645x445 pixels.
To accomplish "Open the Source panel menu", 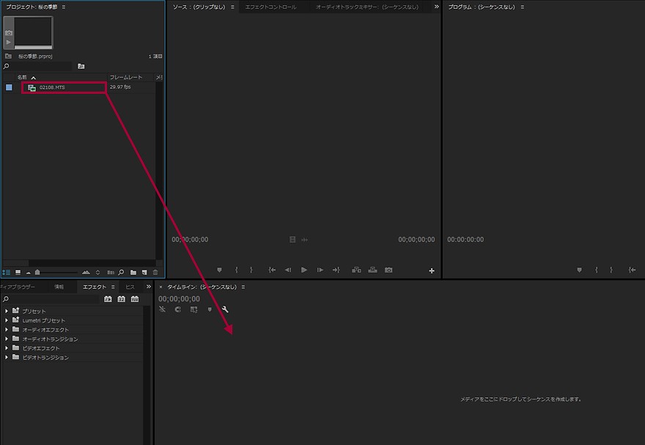I will tap(232, 7).
